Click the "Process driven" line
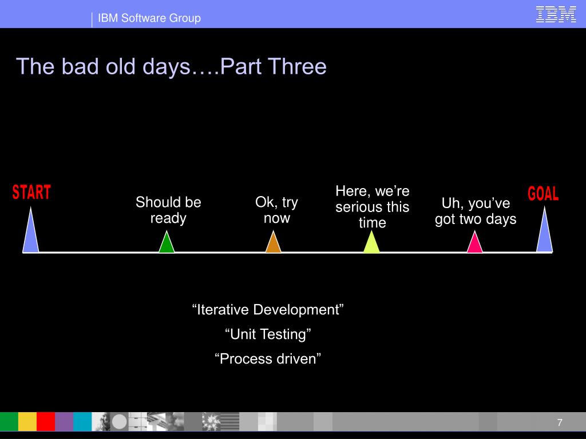This screenshot has height=439, width=586. point(268,359)
